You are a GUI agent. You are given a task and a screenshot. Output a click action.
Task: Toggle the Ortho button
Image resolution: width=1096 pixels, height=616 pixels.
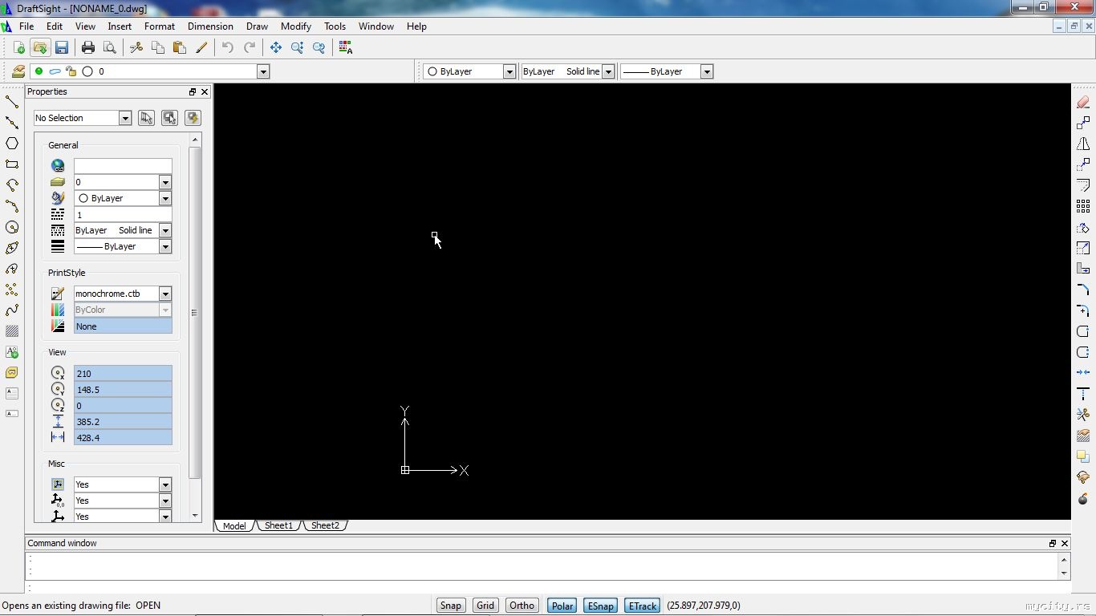522,606
